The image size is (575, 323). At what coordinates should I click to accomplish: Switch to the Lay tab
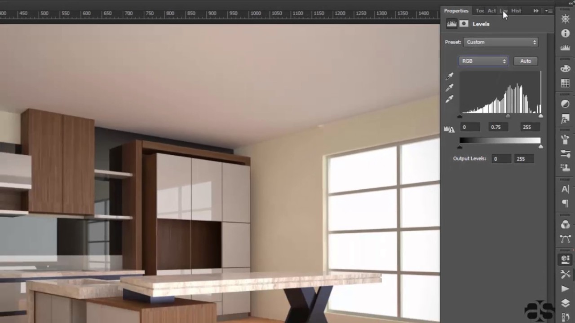503,11
